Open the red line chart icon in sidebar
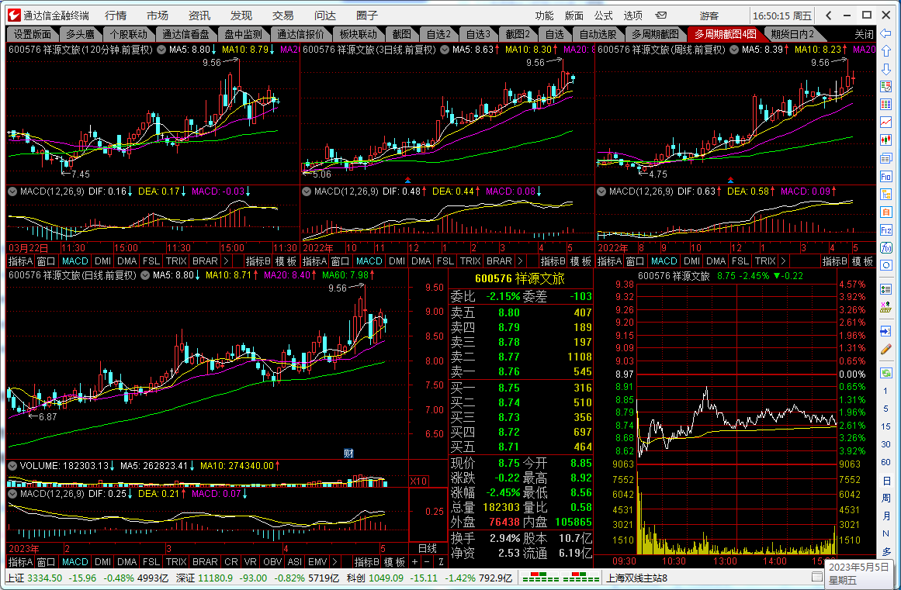The image size is (901, 590). point(886,122)
